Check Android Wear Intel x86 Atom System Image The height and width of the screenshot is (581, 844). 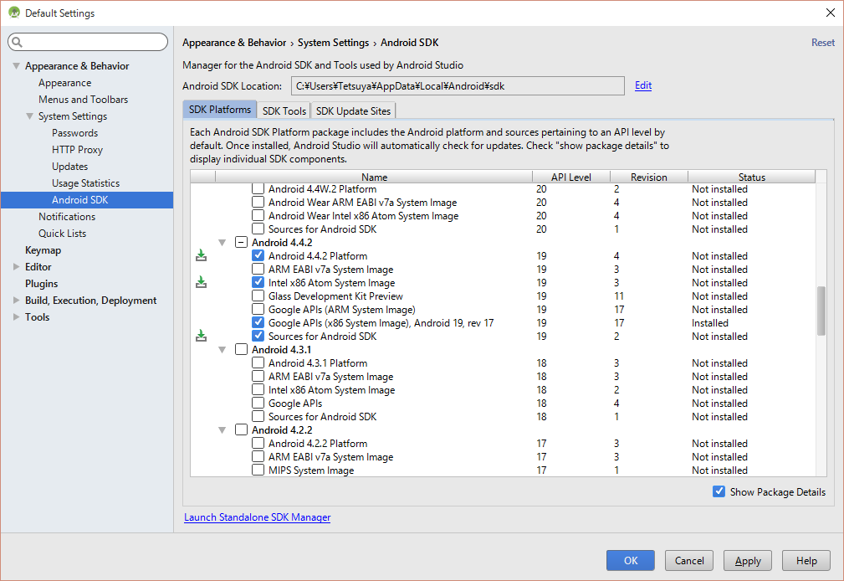coord(258,216)
